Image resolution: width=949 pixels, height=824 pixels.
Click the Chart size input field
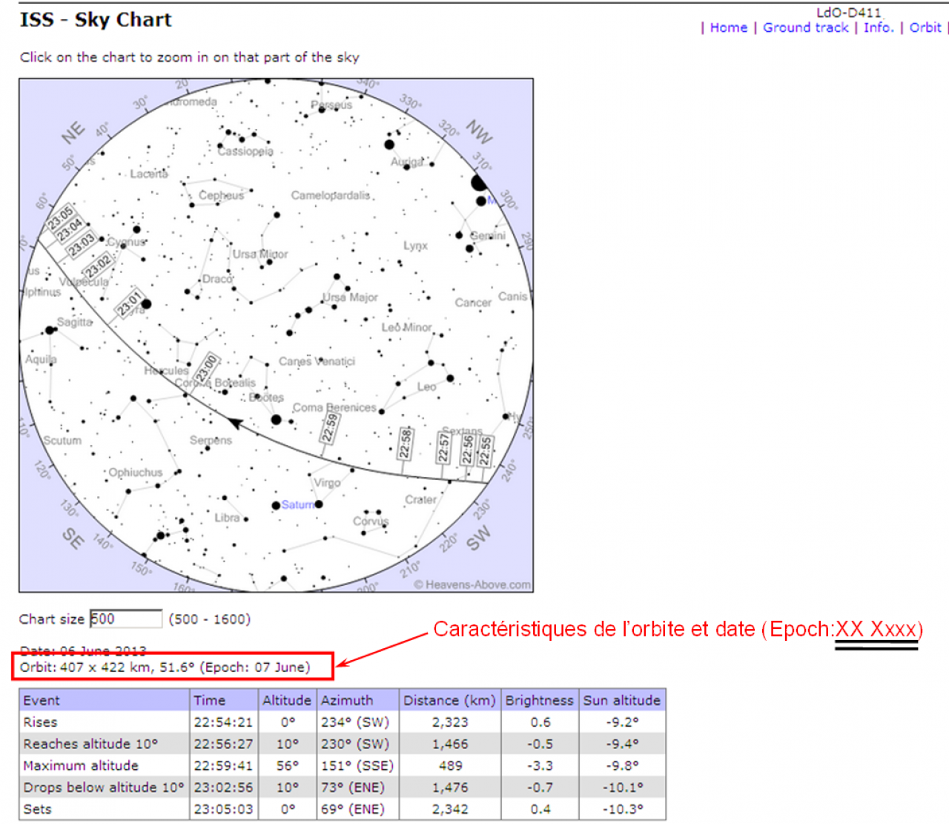click(x=126, y=619)
